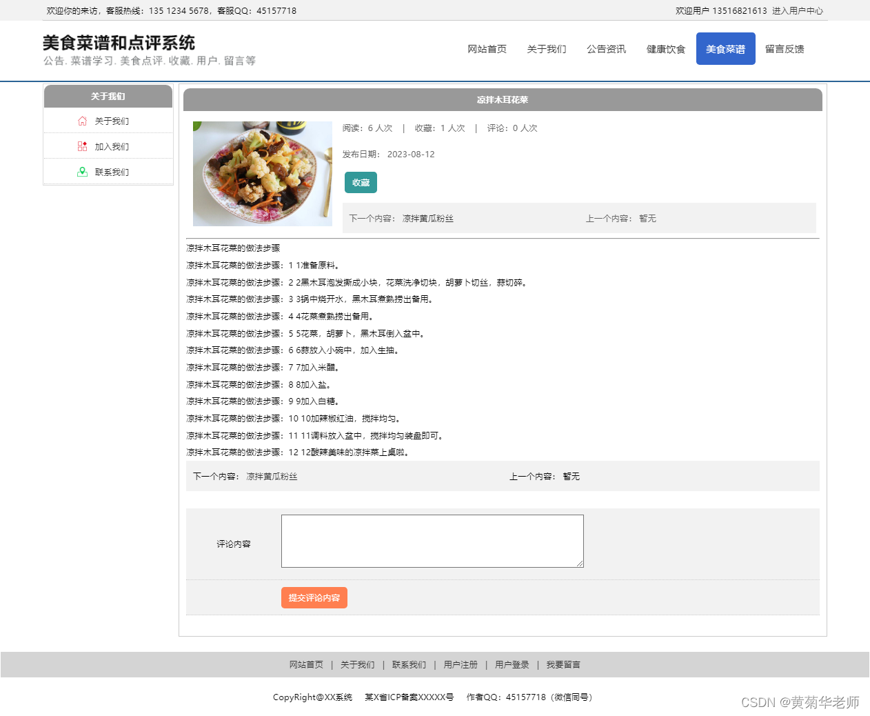Viewport: 870px width, 716px height.
Task: Select the highlighted 美食菜谱 nav tab
Action: click(725, 49)
